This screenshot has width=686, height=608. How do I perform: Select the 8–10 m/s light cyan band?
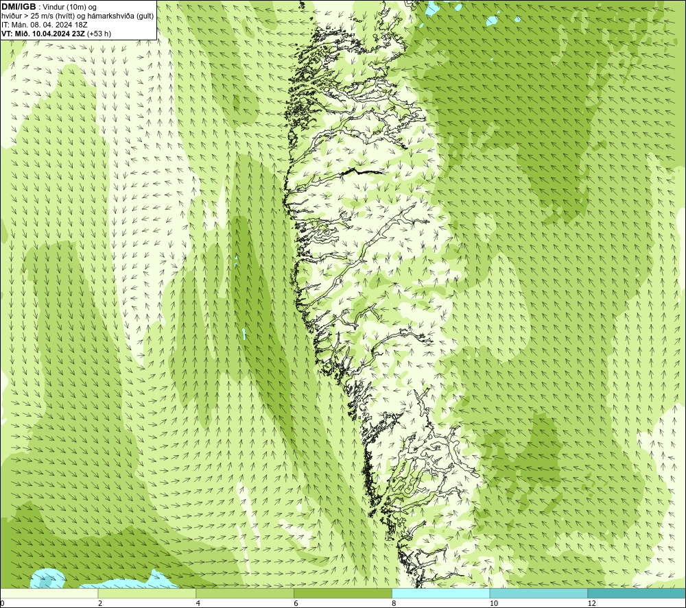pyautogui.click(x=441, y=593)
